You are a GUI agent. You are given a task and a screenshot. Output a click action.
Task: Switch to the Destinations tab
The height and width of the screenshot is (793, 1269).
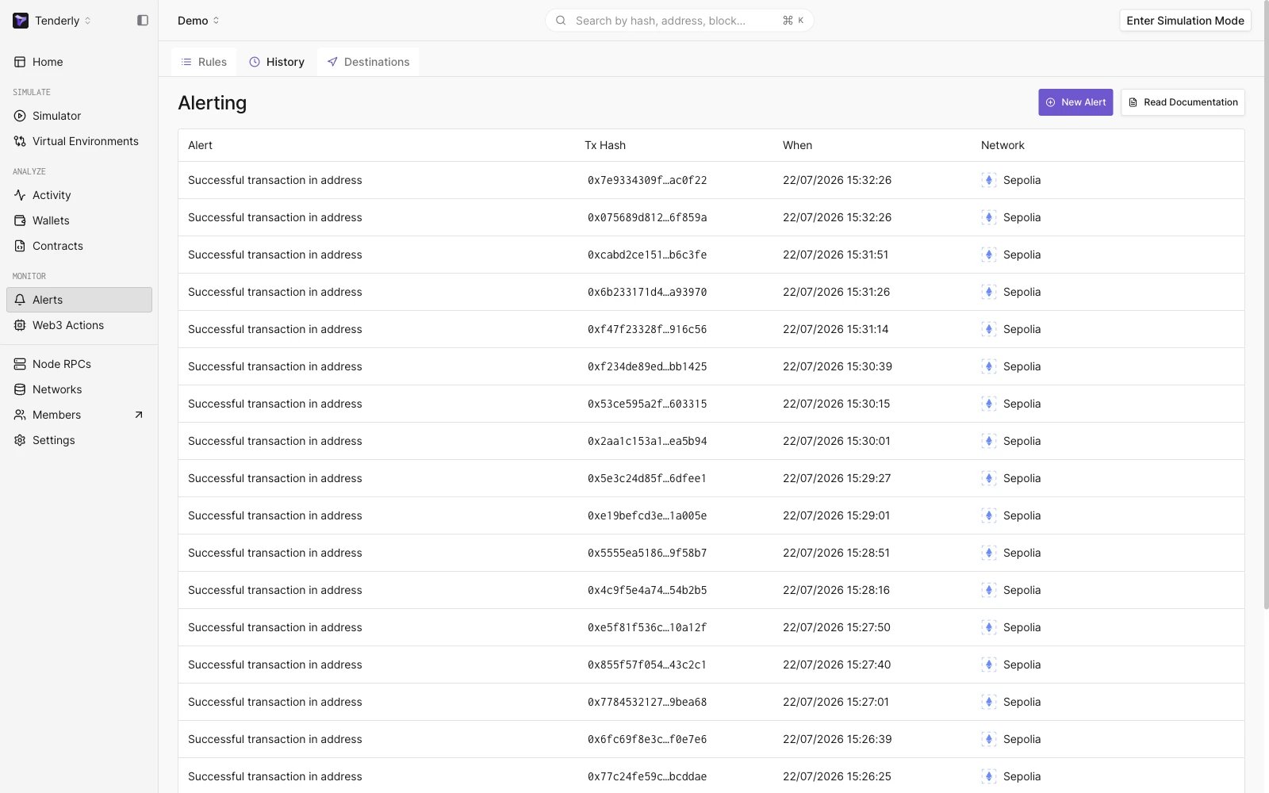(x=368, y=62)
